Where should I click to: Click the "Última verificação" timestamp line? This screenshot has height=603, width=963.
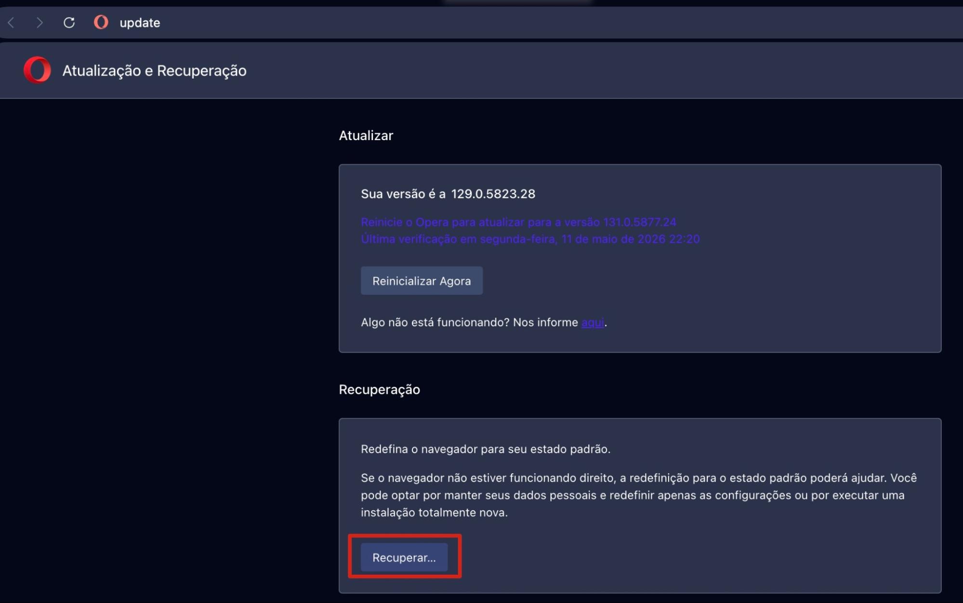530,239
